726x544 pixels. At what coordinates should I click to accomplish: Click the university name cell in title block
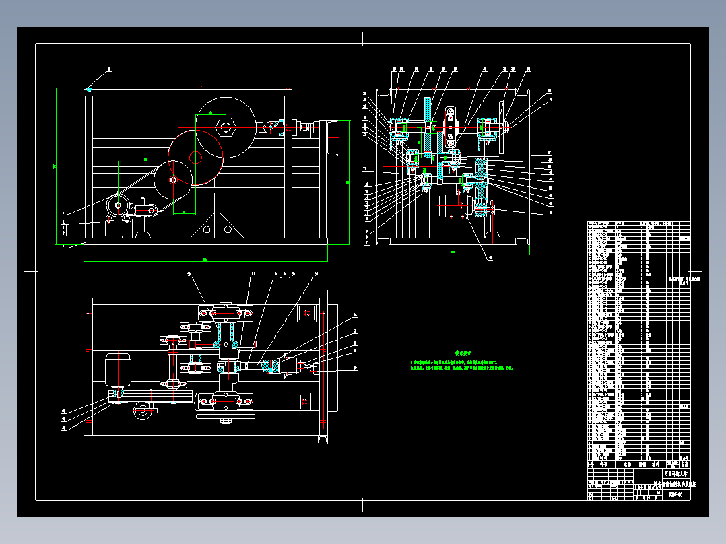point(676,473)
